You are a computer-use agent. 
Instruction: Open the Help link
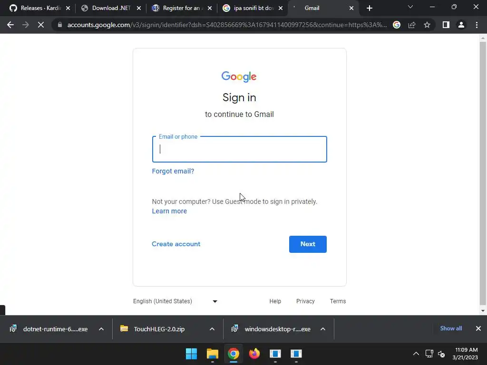(x=275, y=301)
